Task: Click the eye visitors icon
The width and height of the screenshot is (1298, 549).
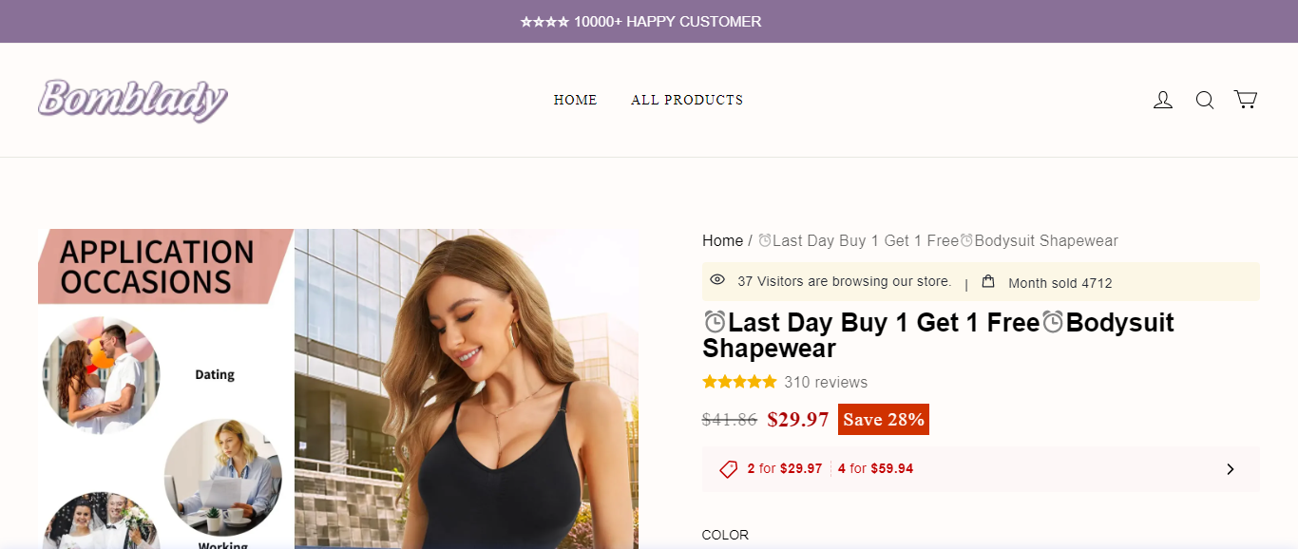Action: 717,280
